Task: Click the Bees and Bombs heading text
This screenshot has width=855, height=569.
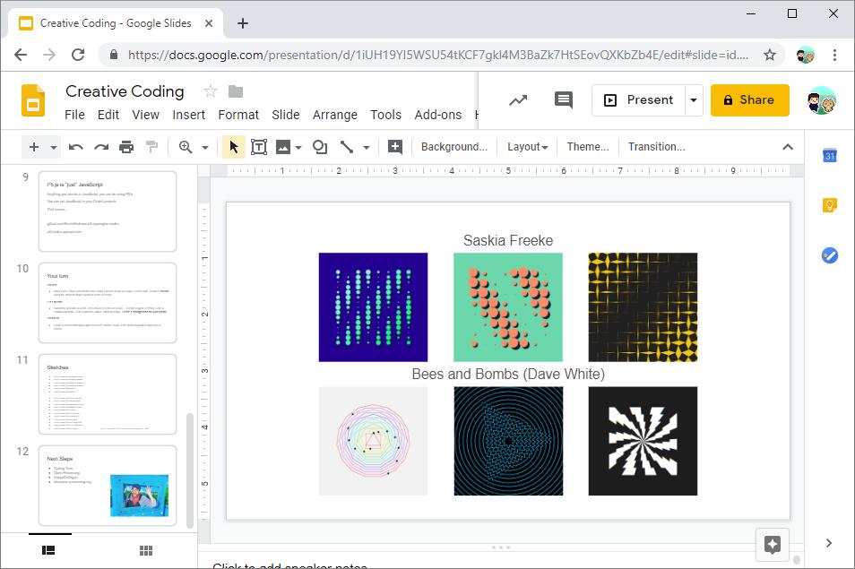Action: coord(507,374)
